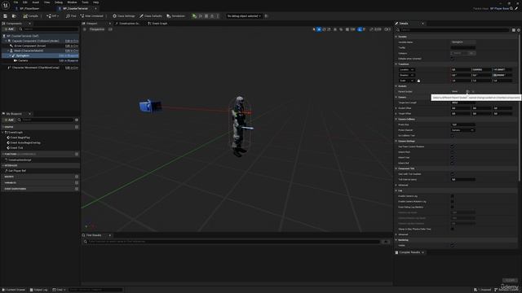This screenshot has height=293, width=522.
Task: Toggle grid snapping icon in viewport toolbar
Action: click(x=347, y=29)
